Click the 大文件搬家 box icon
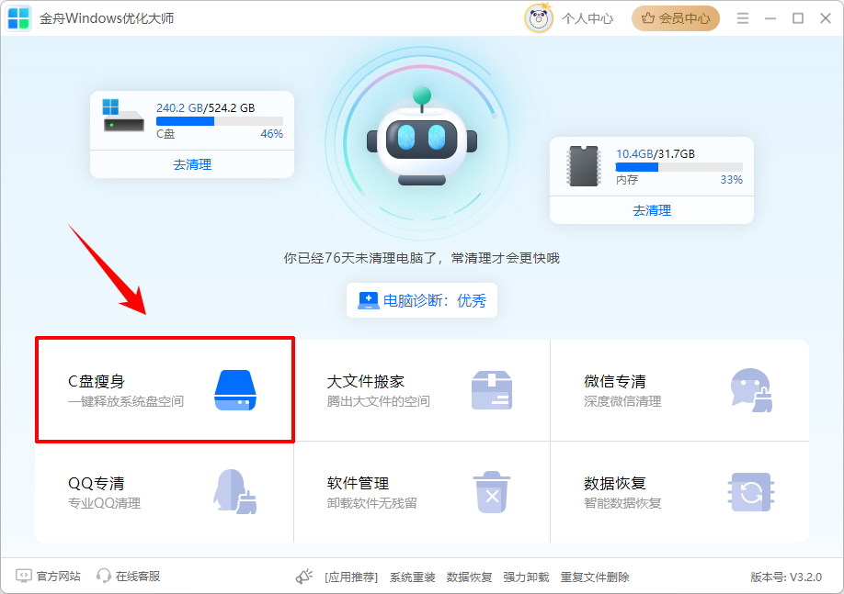This screenshot has height=594, width=844. 492,390
